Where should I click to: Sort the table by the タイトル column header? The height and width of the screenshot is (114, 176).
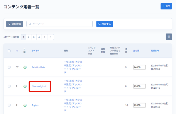36,51
